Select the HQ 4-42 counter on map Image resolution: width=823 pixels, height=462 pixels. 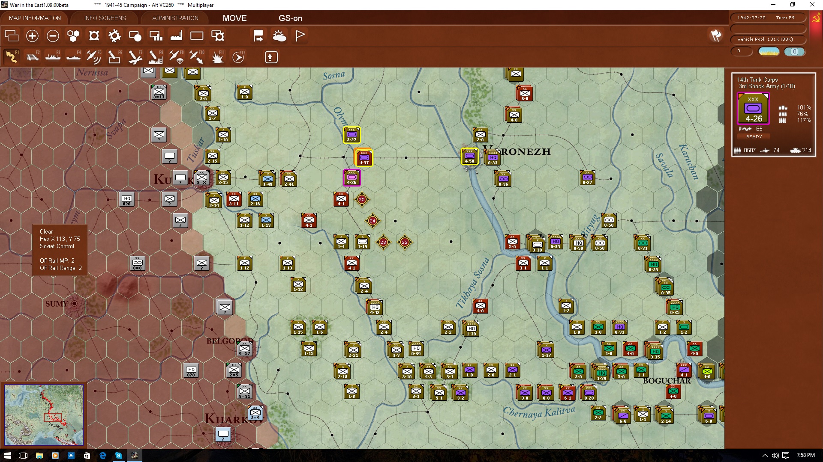(x=374, y=307)
